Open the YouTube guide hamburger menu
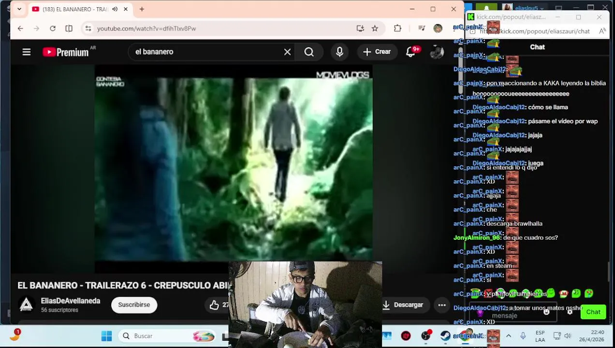 click(x=27, y=52)
